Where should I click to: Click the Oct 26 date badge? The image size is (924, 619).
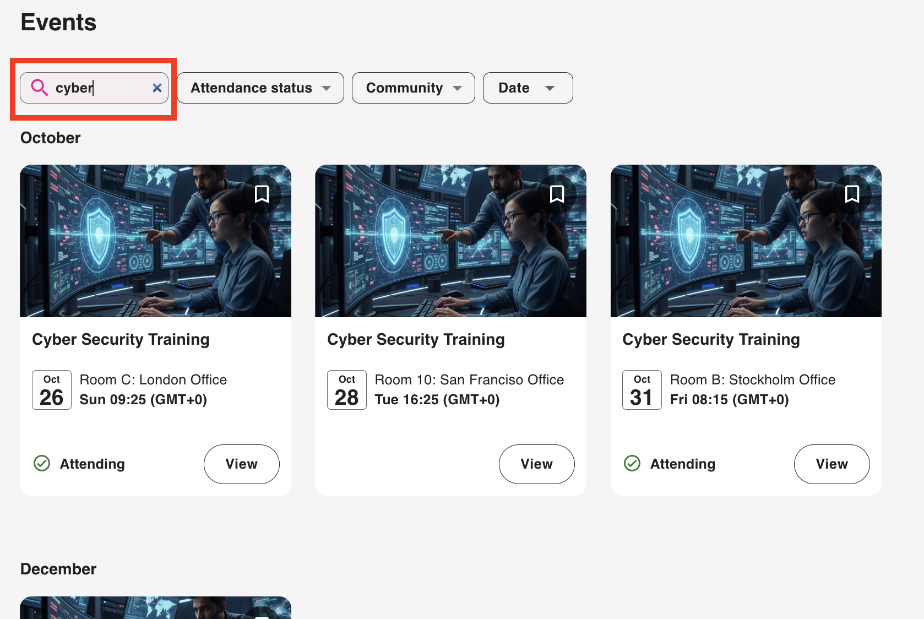click(x=52, y=390)
